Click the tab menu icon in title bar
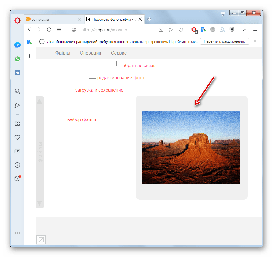 click(223, 14)
